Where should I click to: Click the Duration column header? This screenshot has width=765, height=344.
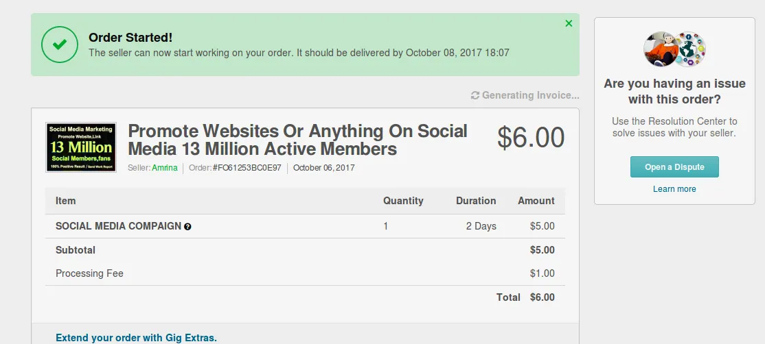(x=476, y=201)
